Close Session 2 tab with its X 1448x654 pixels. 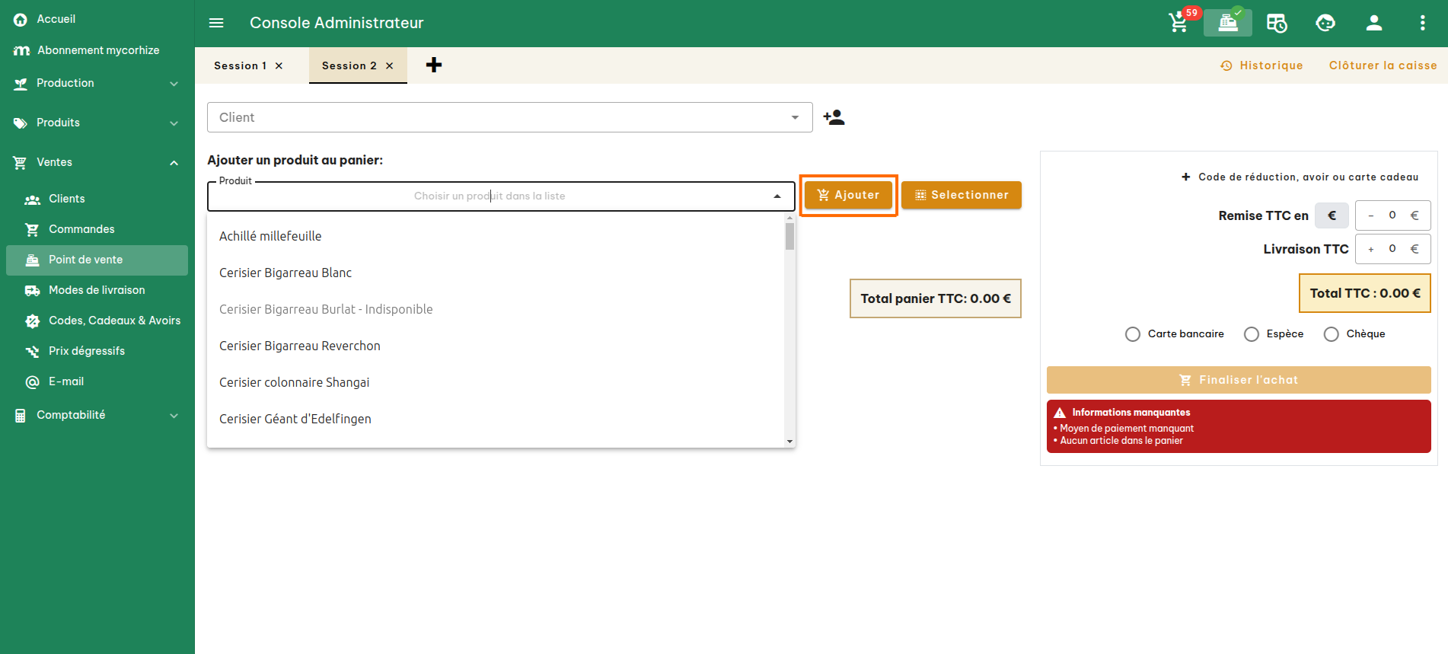tap(390, 66)
